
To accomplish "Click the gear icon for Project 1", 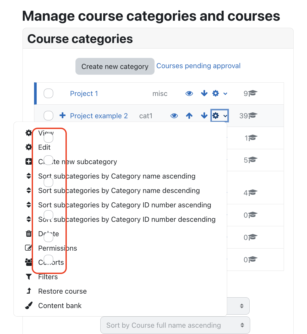I will tap(216, 93).
